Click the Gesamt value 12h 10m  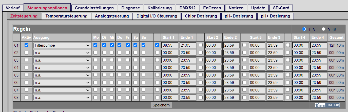[x=336, y=45]
